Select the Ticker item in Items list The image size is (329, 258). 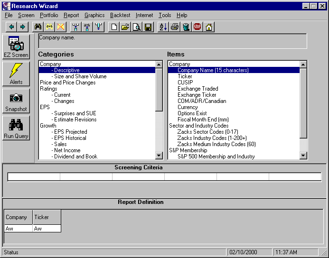click(234, 76)
